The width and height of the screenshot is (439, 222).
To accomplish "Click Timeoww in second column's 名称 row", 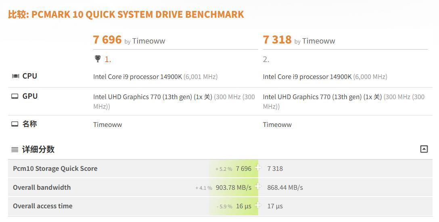I will [x=277, y=125].
